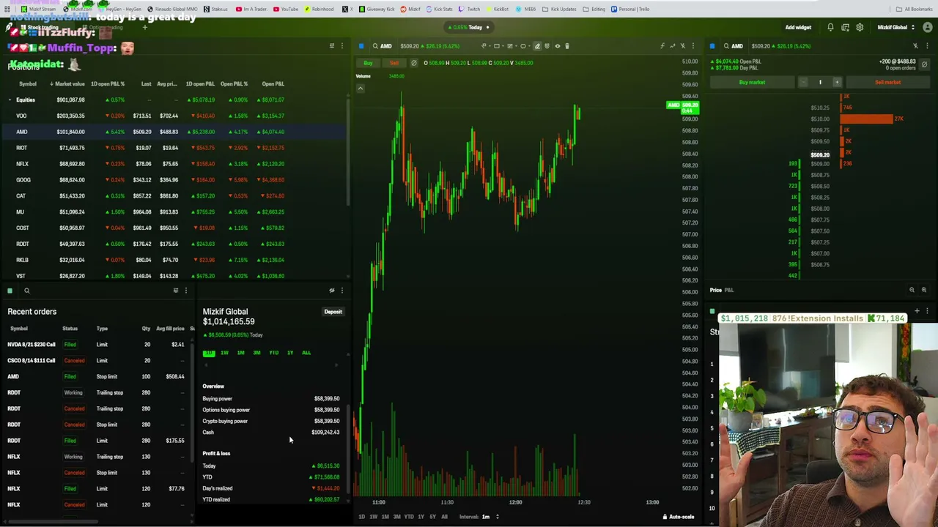
Task: Open account widget three-dot menu
Action: [341, 291]
